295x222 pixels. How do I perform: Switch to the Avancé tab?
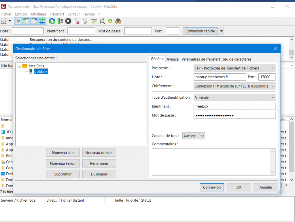(x=173, y=59)
